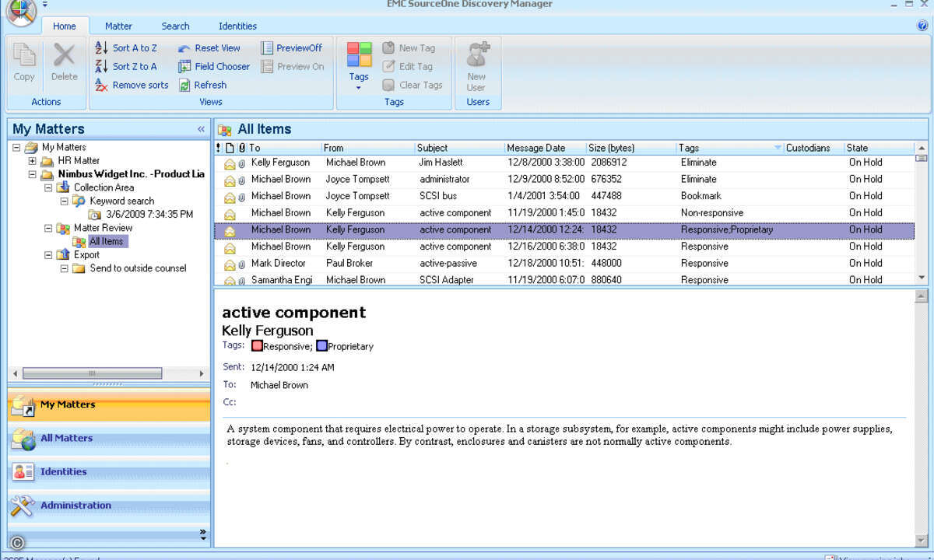Click the attachment icon on the SCSI bus row
Image resolution: width=934 pixels, height=560 pixels.
(x=241, y=197)
